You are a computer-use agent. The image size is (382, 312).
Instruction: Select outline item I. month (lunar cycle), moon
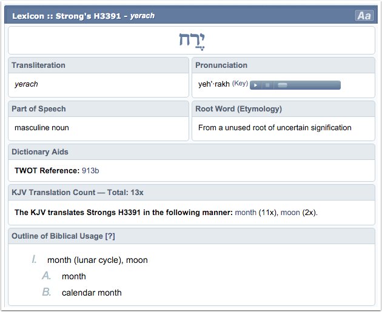pos(98,260)
